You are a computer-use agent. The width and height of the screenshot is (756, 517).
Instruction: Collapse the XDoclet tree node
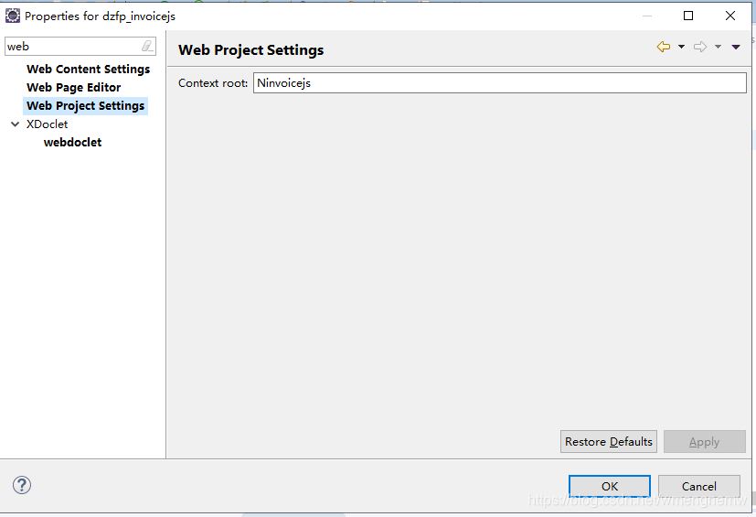pos(15,124)
